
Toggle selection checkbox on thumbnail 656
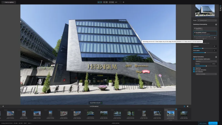tap(176, 109)
